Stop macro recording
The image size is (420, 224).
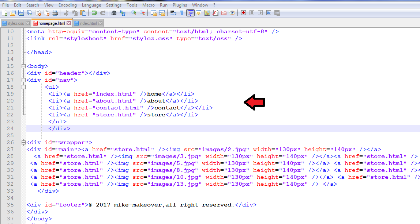pos(252,13)
